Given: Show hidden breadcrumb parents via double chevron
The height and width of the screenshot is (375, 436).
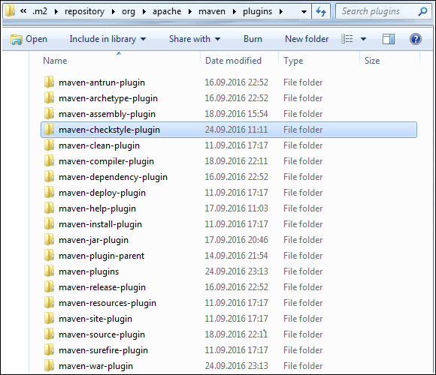Looking at the screenshot, I should [x=23, y=11].
